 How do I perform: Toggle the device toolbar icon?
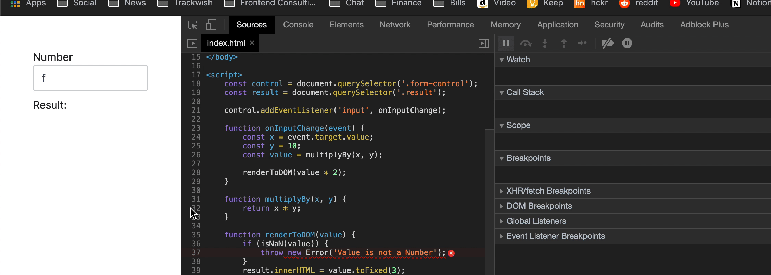coord(211,25)
